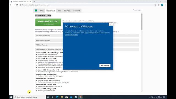
Task: Switch to the Russian version link
Action: coord(137,10)
